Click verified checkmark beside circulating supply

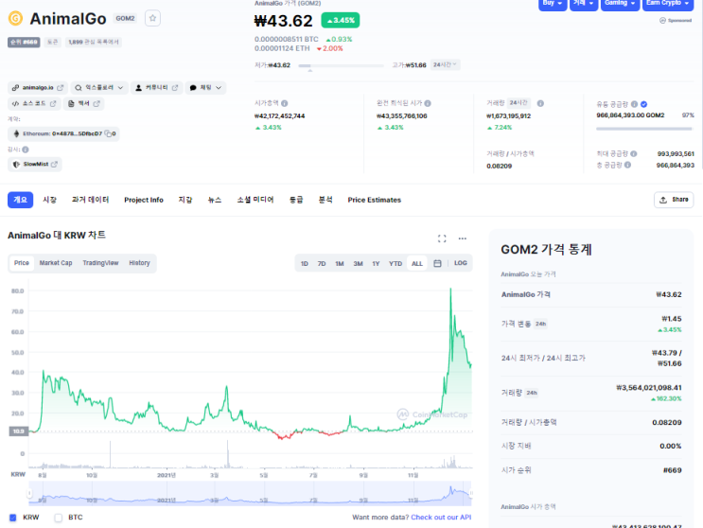[643, 104]
